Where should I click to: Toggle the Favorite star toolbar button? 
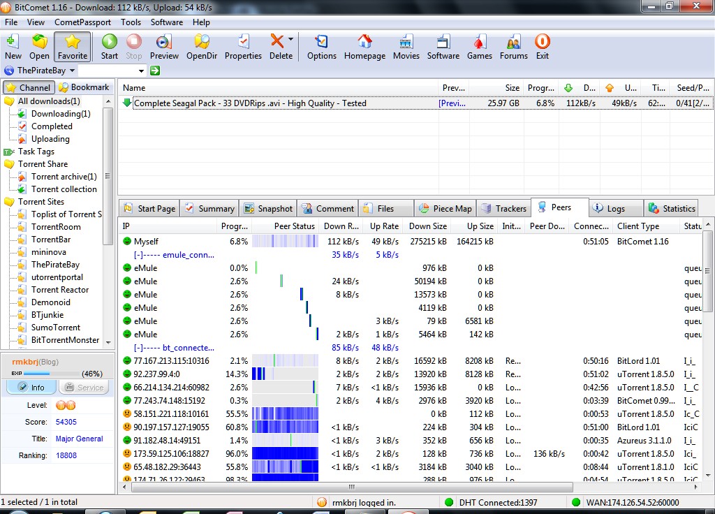73,47
